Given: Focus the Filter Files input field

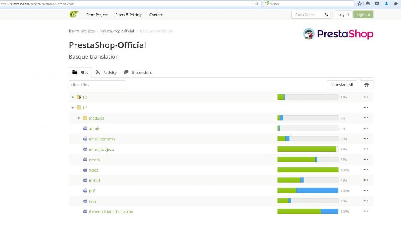Looking at the screenshot, I should click(x=97, y=85).
